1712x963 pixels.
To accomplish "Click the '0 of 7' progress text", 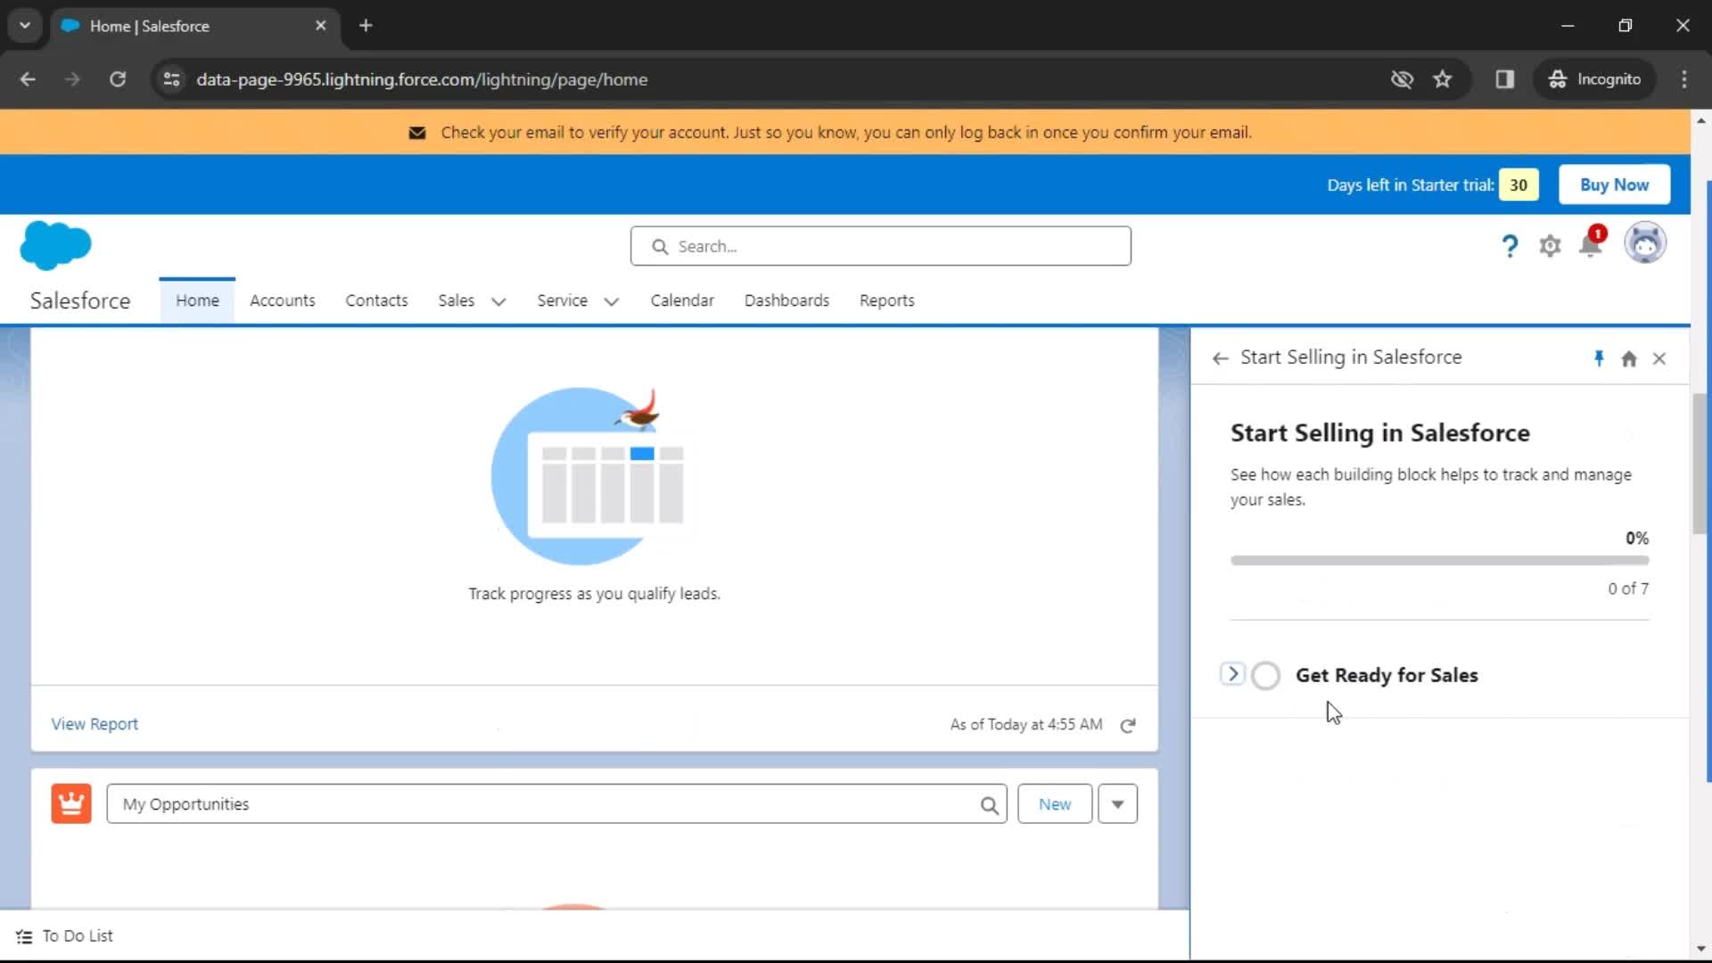I will (x=1628, y=588).
